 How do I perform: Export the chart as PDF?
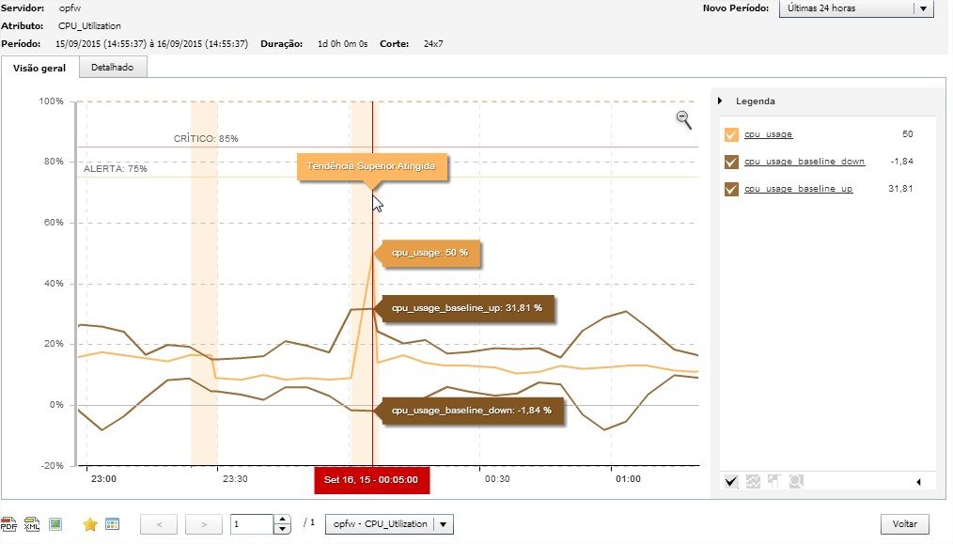9,524
